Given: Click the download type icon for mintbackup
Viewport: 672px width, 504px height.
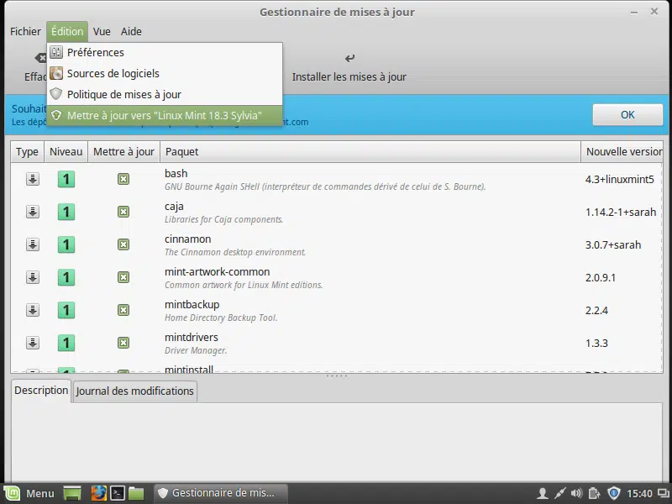Looking at the screenshot, I should 33,310.
